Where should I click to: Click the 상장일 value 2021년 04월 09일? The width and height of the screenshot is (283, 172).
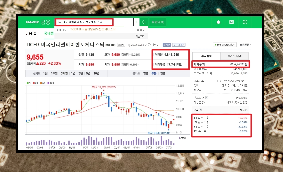tap(236, 90)
